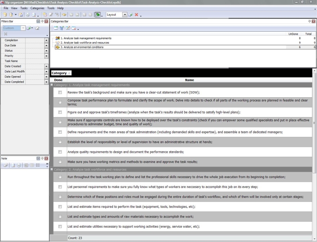The width and height of the screenshot is (317, 242).
Task: Open the Layout dropdown
Action: (x=125, y=15)
